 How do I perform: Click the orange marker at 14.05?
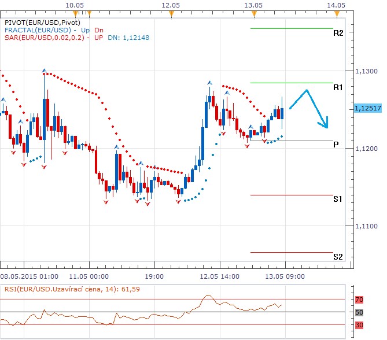(336, 13)
